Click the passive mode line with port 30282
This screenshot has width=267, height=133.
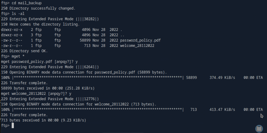pos(50,19)
